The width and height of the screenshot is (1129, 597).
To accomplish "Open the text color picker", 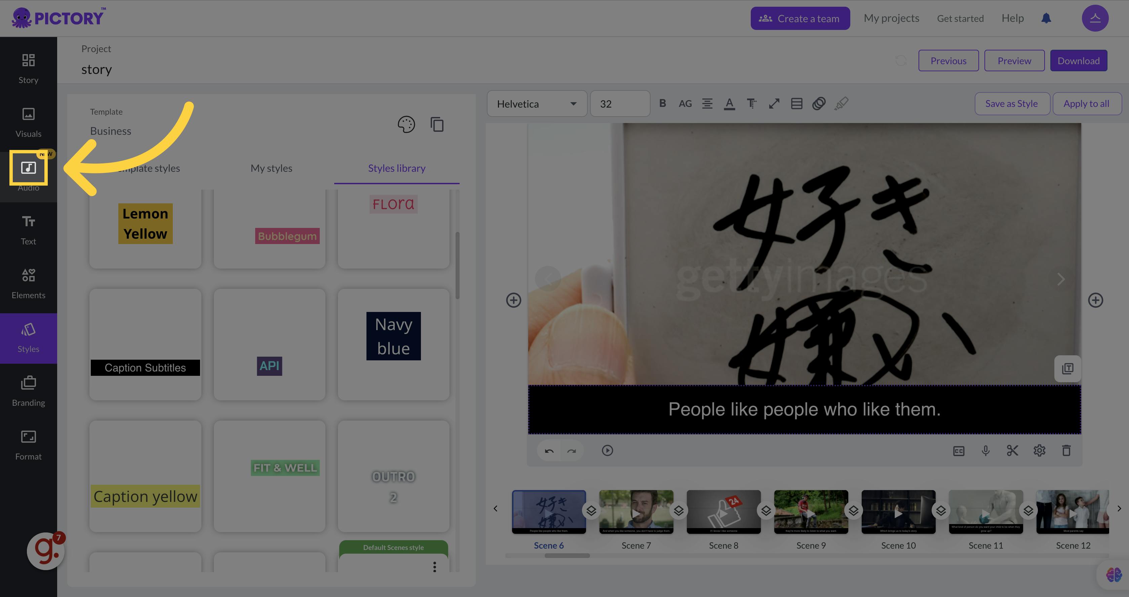I will (x=729, y=104).
